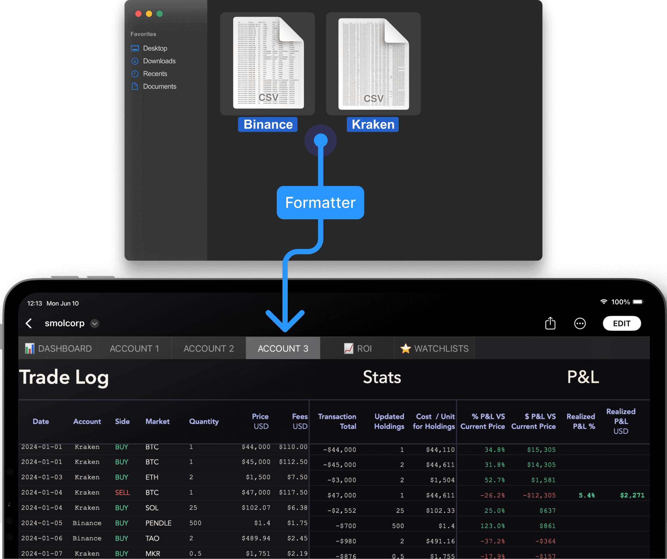The height and width of the screenshot is (559, 667).
Task: Select the -$12,305 P&L cell
Action: (x=539, y=495)
